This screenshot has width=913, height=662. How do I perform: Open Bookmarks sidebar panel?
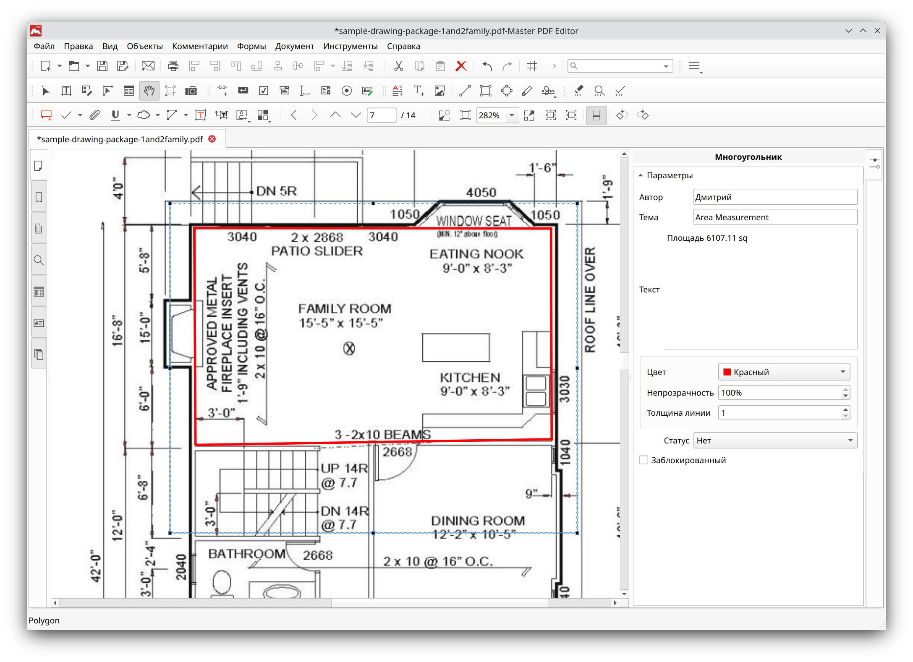tap(39, 198)
